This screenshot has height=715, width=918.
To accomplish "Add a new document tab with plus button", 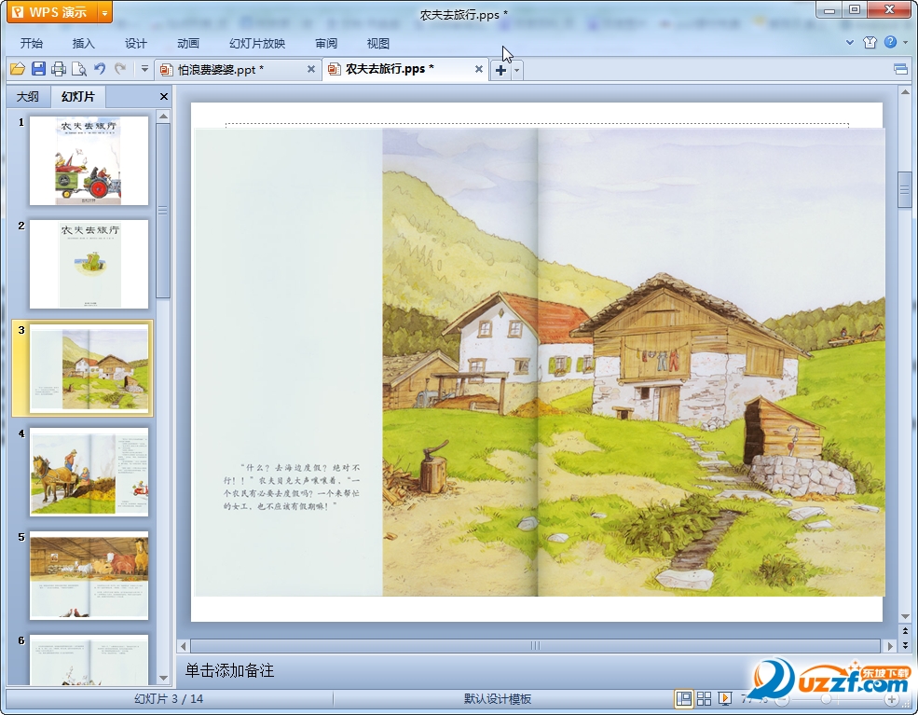I will coord(500,70).
